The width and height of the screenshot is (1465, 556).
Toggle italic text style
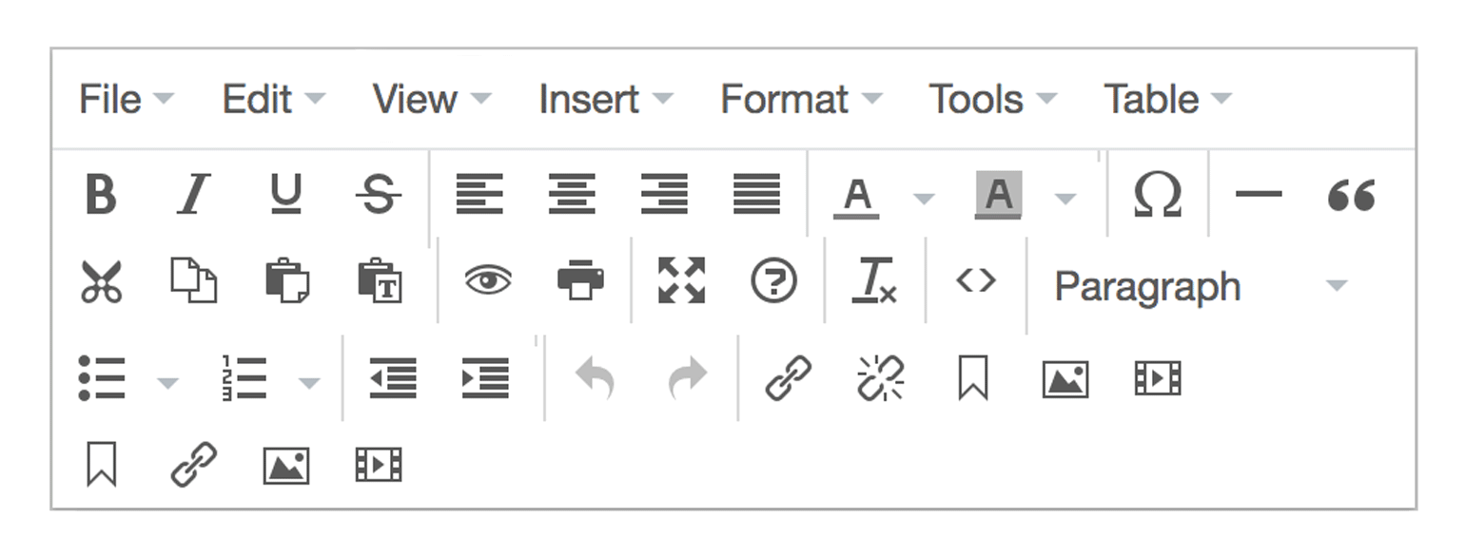[x=193, y=195]
